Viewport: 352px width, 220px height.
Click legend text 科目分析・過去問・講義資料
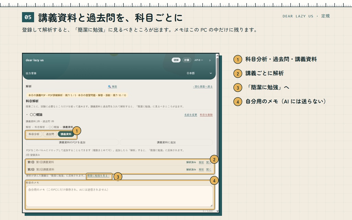281,59
